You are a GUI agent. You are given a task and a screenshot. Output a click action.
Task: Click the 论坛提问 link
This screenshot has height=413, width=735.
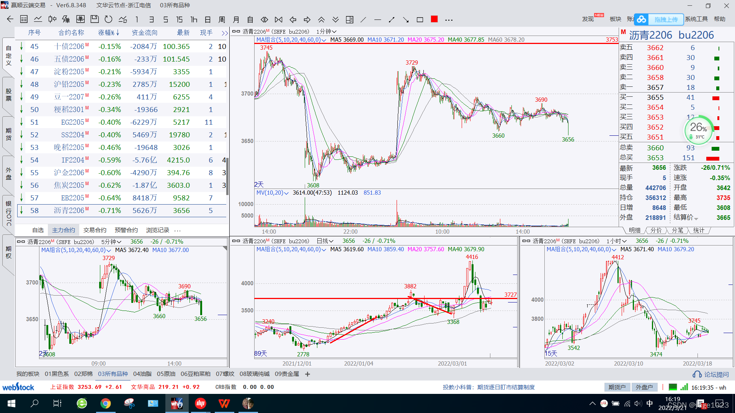(x=711, y=374)
